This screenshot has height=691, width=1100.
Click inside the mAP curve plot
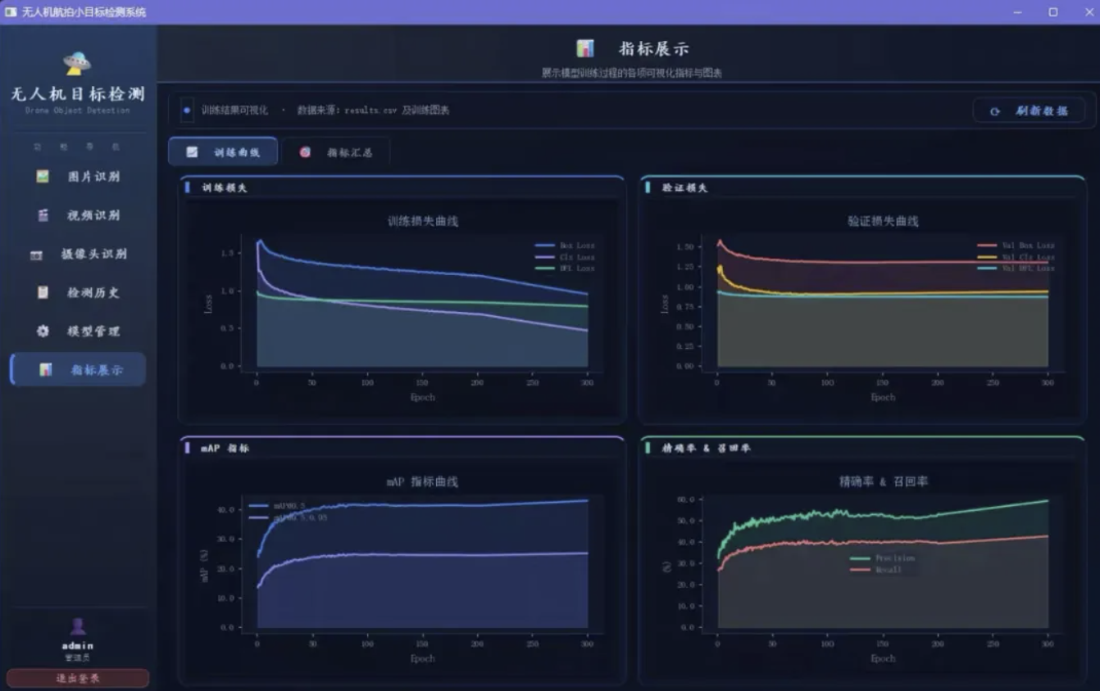click(x=422, y=563)
